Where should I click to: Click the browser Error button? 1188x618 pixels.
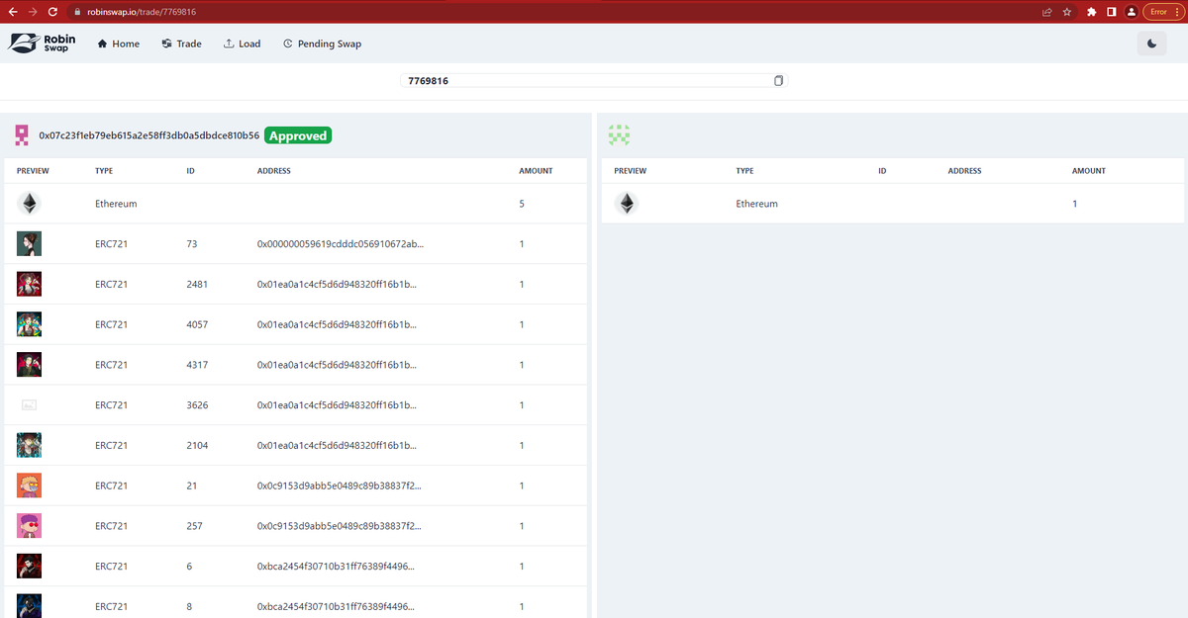tap(1161, 12)
